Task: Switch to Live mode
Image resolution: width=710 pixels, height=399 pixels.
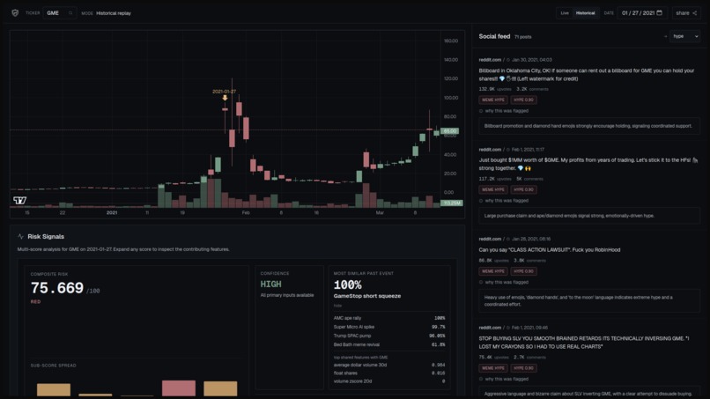Action: point(565,13)
